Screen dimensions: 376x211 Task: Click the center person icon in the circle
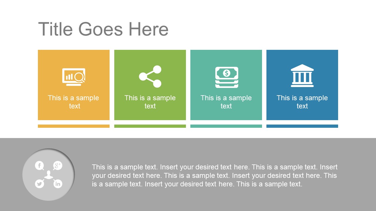[x=49, y=175]
